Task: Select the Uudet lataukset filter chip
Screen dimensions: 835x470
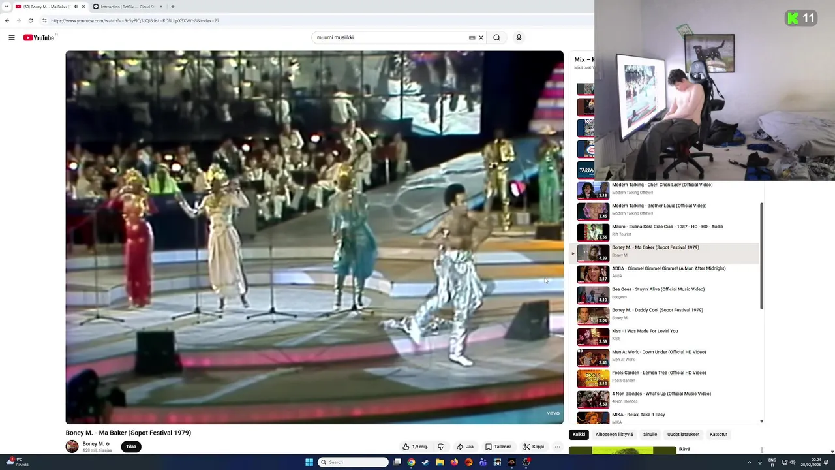Action: click(683, 435)
